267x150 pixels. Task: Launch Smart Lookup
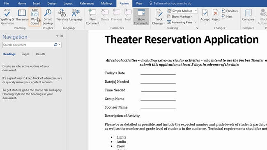click(x=48, y=17)
